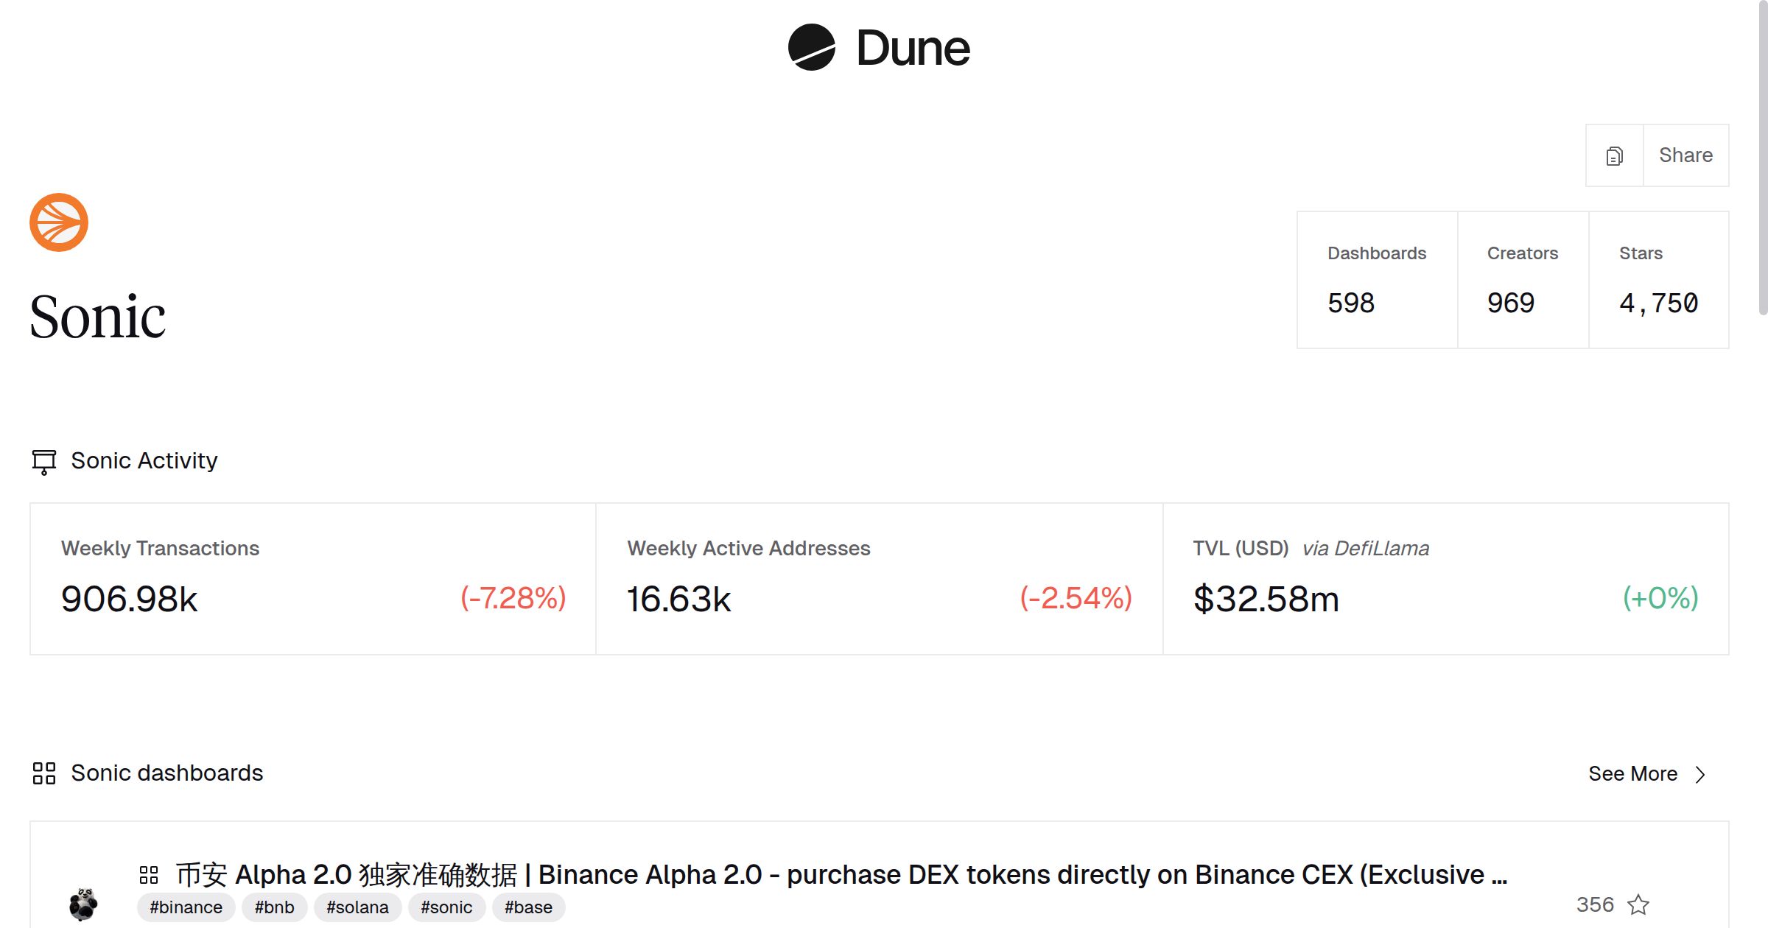Click the Dune wordmark text
This screenshot has height=928, width=1768.
coord(913,49)
